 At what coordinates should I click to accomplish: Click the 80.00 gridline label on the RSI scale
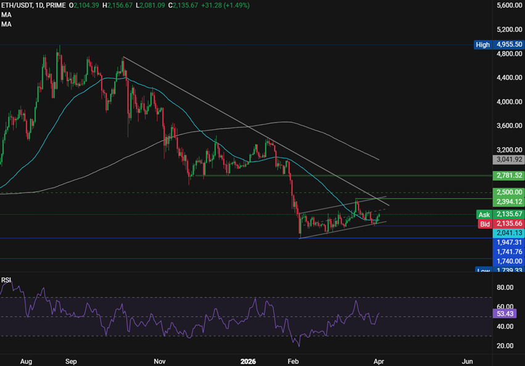pos(506,286)
